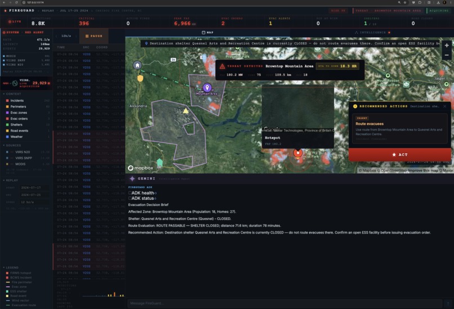Click the Mount Robson Provincial Park marker

pyautogui.click(x=388, y=75)
